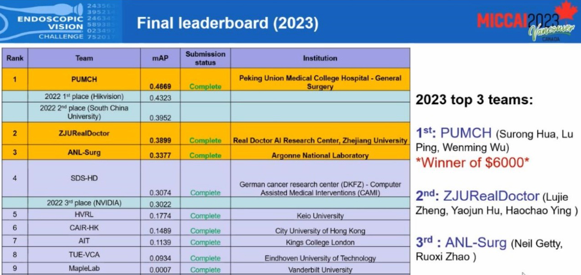Select mAP value 0.3022

[160, 204]
